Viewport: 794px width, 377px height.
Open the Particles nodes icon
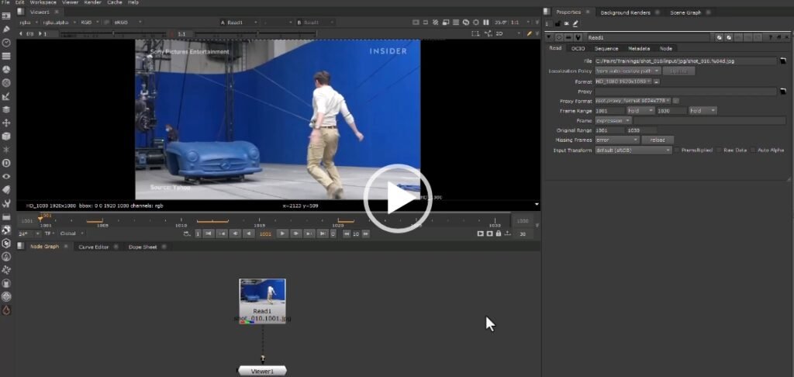6,150
